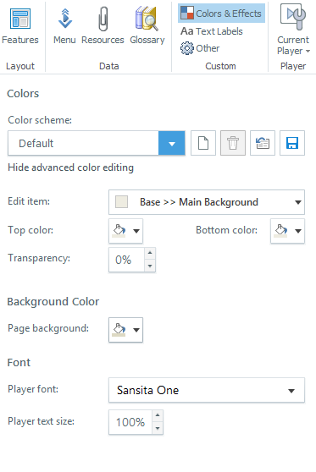Open Resources paperclip icon
Viewport: 316px width, 472px height.
pos(103,19)
